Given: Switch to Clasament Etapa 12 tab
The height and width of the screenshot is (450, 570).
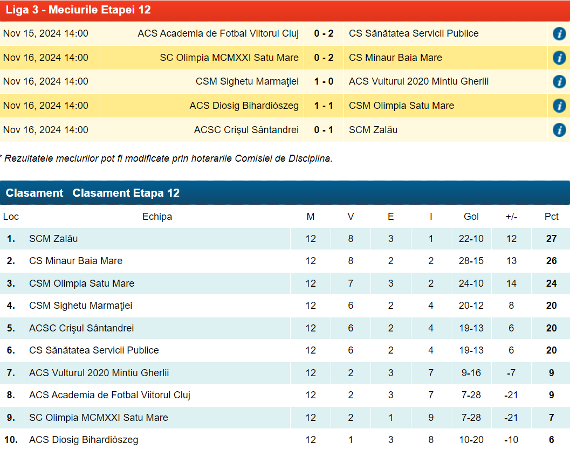Looking at the screenshot, I should pyautogui.click(x=126, y=193).
